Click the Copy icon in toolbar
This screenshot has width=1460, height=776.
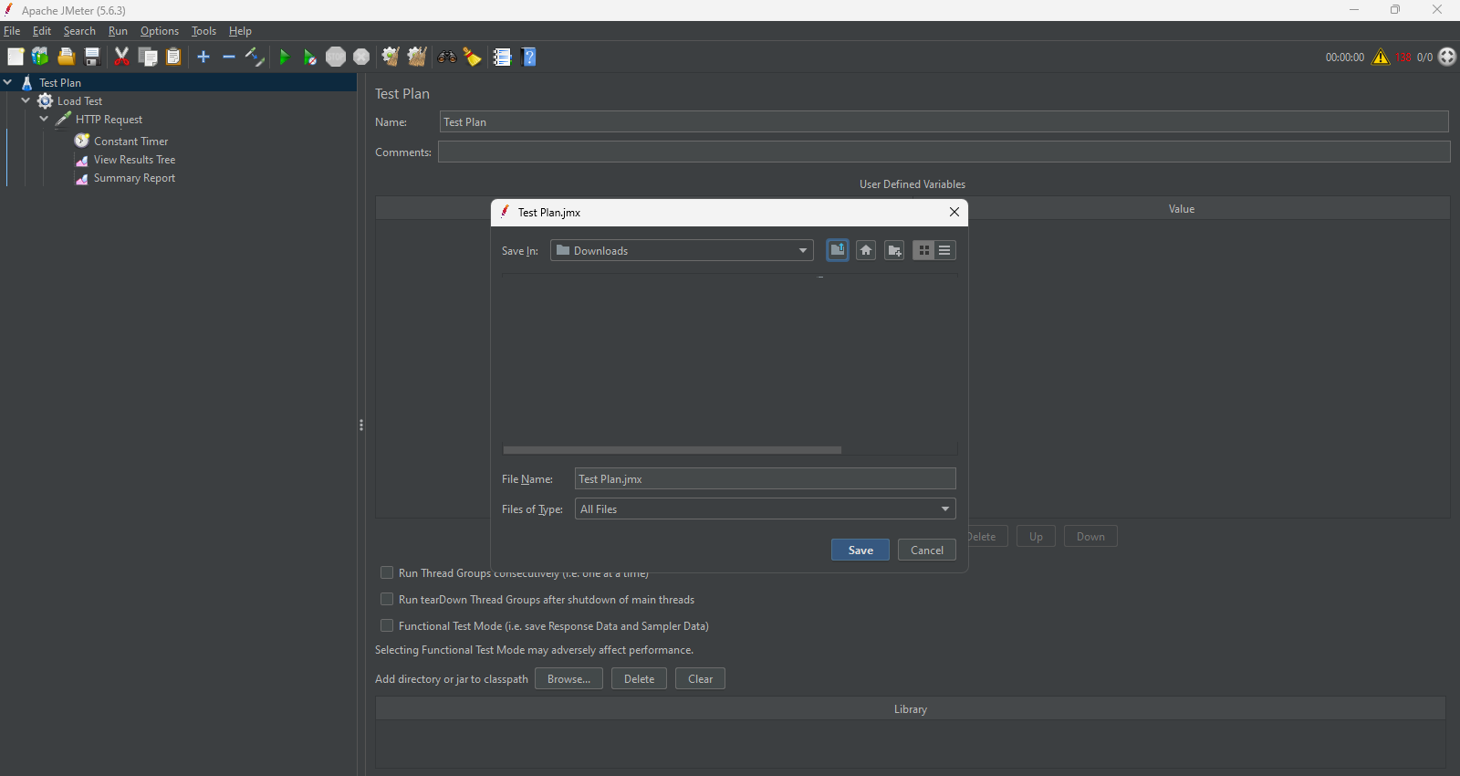pos(148,57)
